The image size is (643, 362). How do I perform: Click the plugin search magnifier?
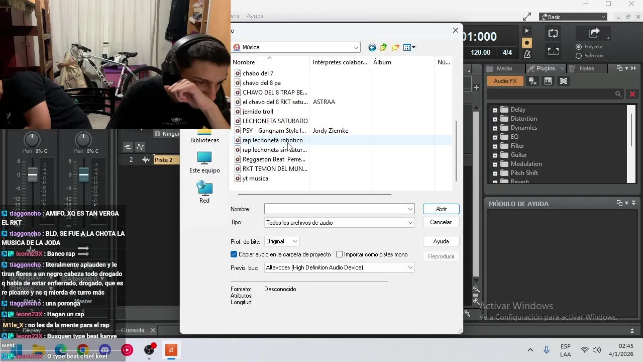[x=618, y=94]
